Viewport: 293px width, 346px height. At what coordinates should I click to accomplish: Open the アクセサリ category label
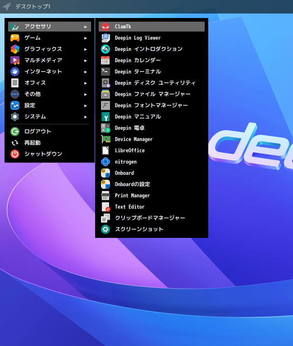[38, 27]
